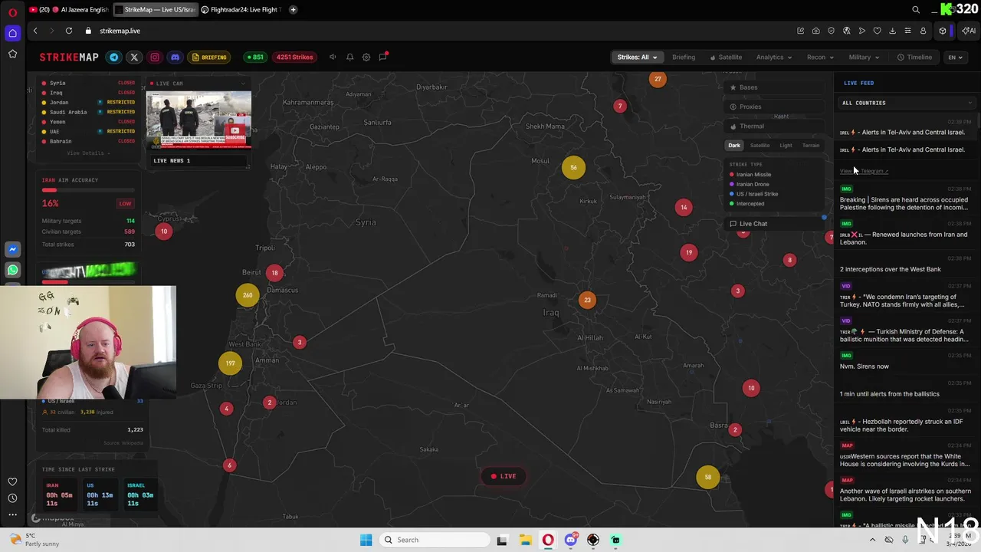Collapse the Live Cam panel

(244, 83)
